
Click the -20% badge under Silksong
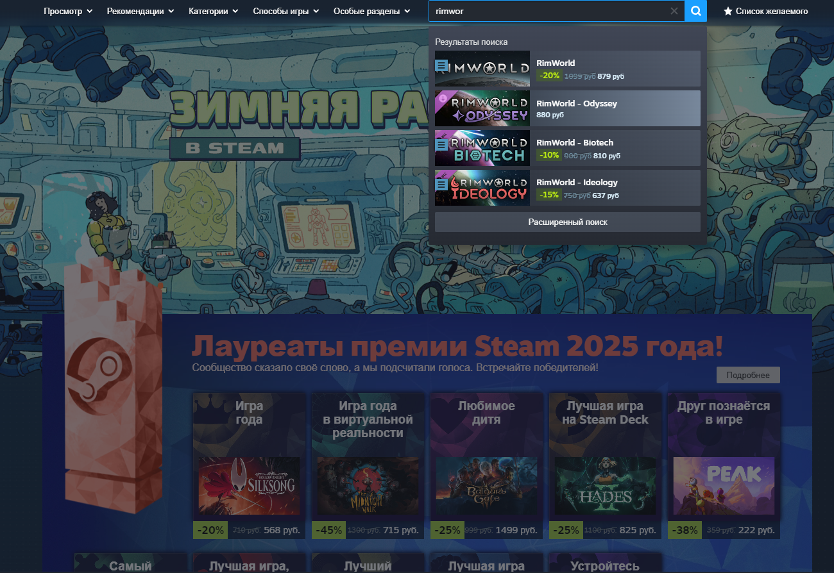tap(209, 530)
